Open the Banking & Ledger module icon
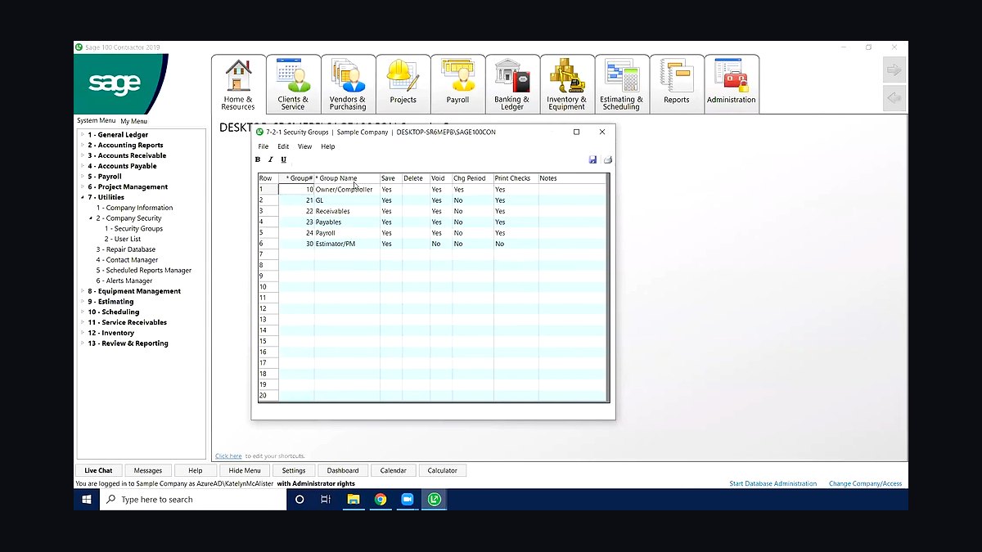This screenshot has width=982, height=552. (x=512, y=84)
